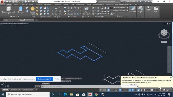Open the status bar customization menu
The image size is (173, 97).
coord(171,90)
